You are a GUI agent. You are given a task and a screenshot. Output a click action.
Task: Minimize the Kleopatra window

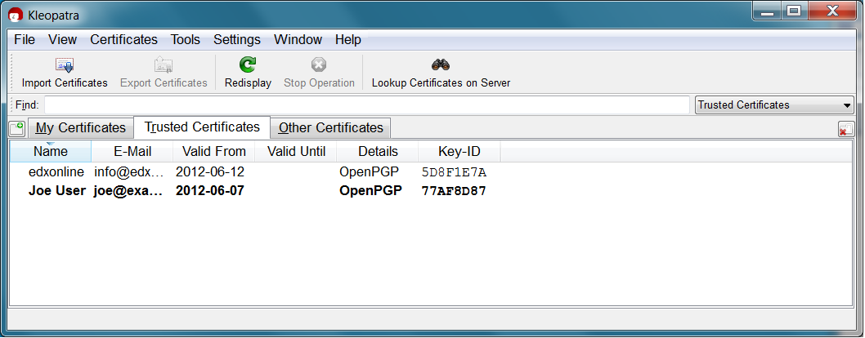click(x=768, y=11)
